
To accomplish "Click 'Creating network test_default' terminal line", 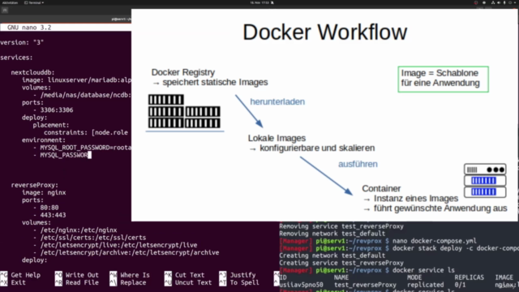I will (x=332, y=255).
